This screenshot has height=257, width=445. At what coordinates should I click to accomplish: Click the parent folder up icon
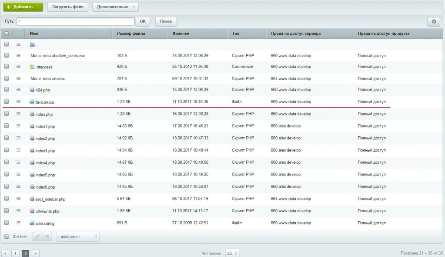[32, 44]
